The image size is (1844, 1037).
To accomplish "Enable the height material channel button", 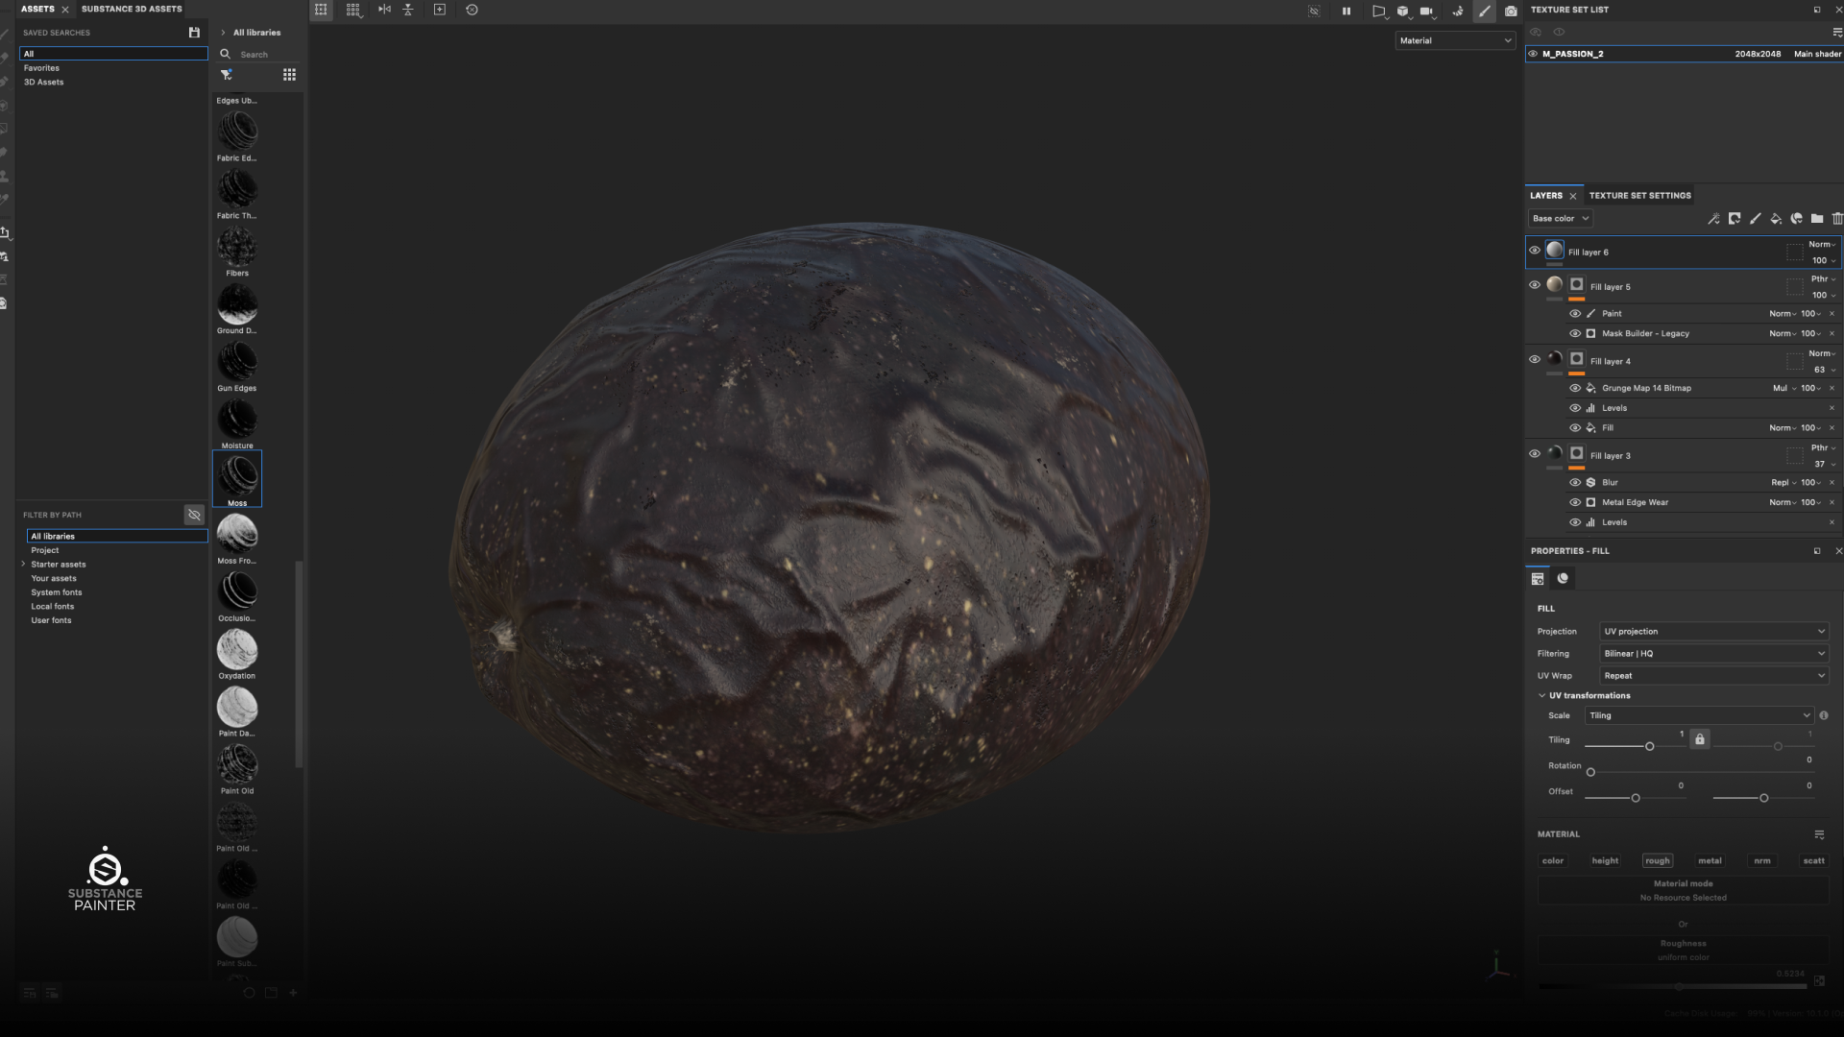I will click(x=1605, y=860).
